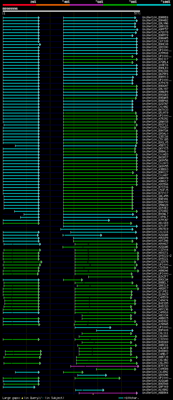Click the label UniRef100_B9GIK6
This screenshot has width=173, height=400.
point(155,71)
